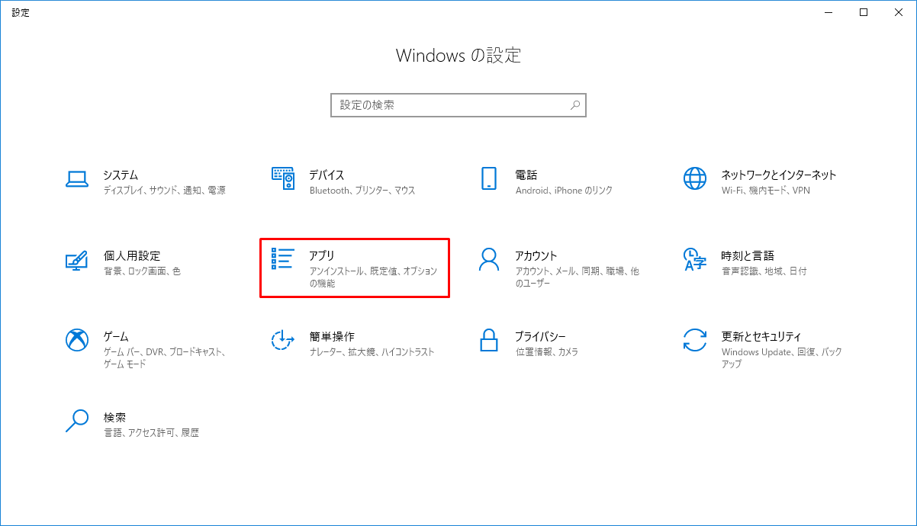Image resolution: width=917 pixels, height=526 pixels.
Task: Open the システム laptop icon
Action: tap(78, 178)
